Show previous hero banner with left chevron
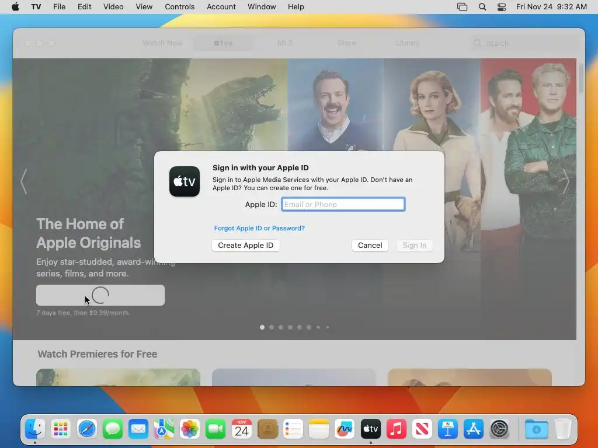The image size is (598, 448). (24, 181)
